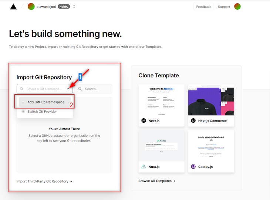Viewport: 270px width, 200px height.
Task: Collapse the namespace dropdown using its chevron
Action: (x=68, y=89)
